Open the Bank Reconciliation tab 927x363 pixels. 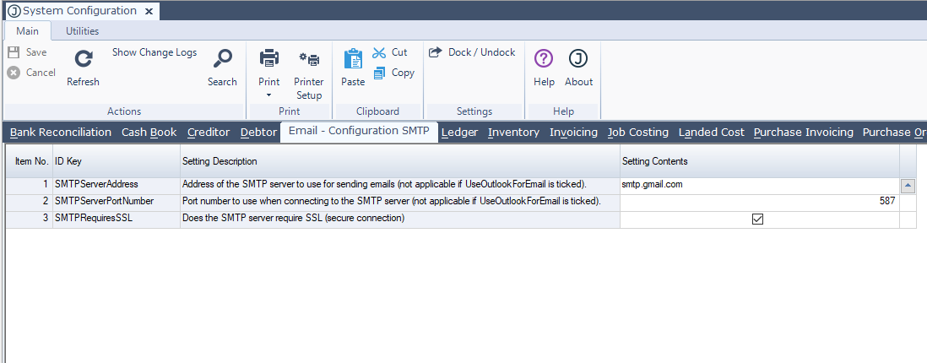[60, 133]
